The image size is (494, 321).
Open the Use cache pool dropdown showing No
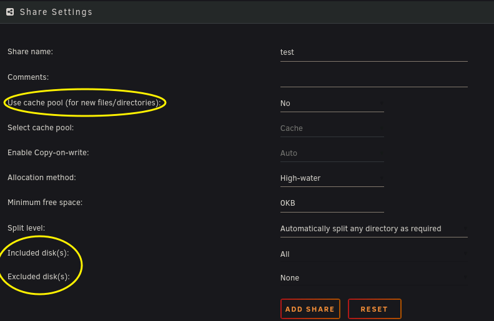tap(332, 103)
